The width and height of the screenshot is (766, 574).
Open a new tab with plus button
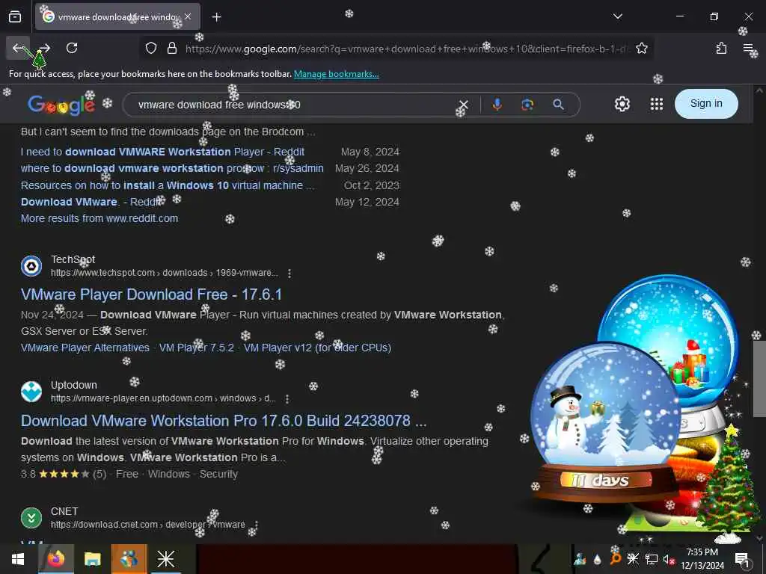[217, 17]
